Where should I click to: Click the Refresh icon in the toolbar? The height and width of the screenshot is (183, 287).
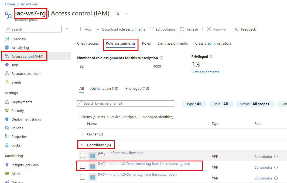182,29
